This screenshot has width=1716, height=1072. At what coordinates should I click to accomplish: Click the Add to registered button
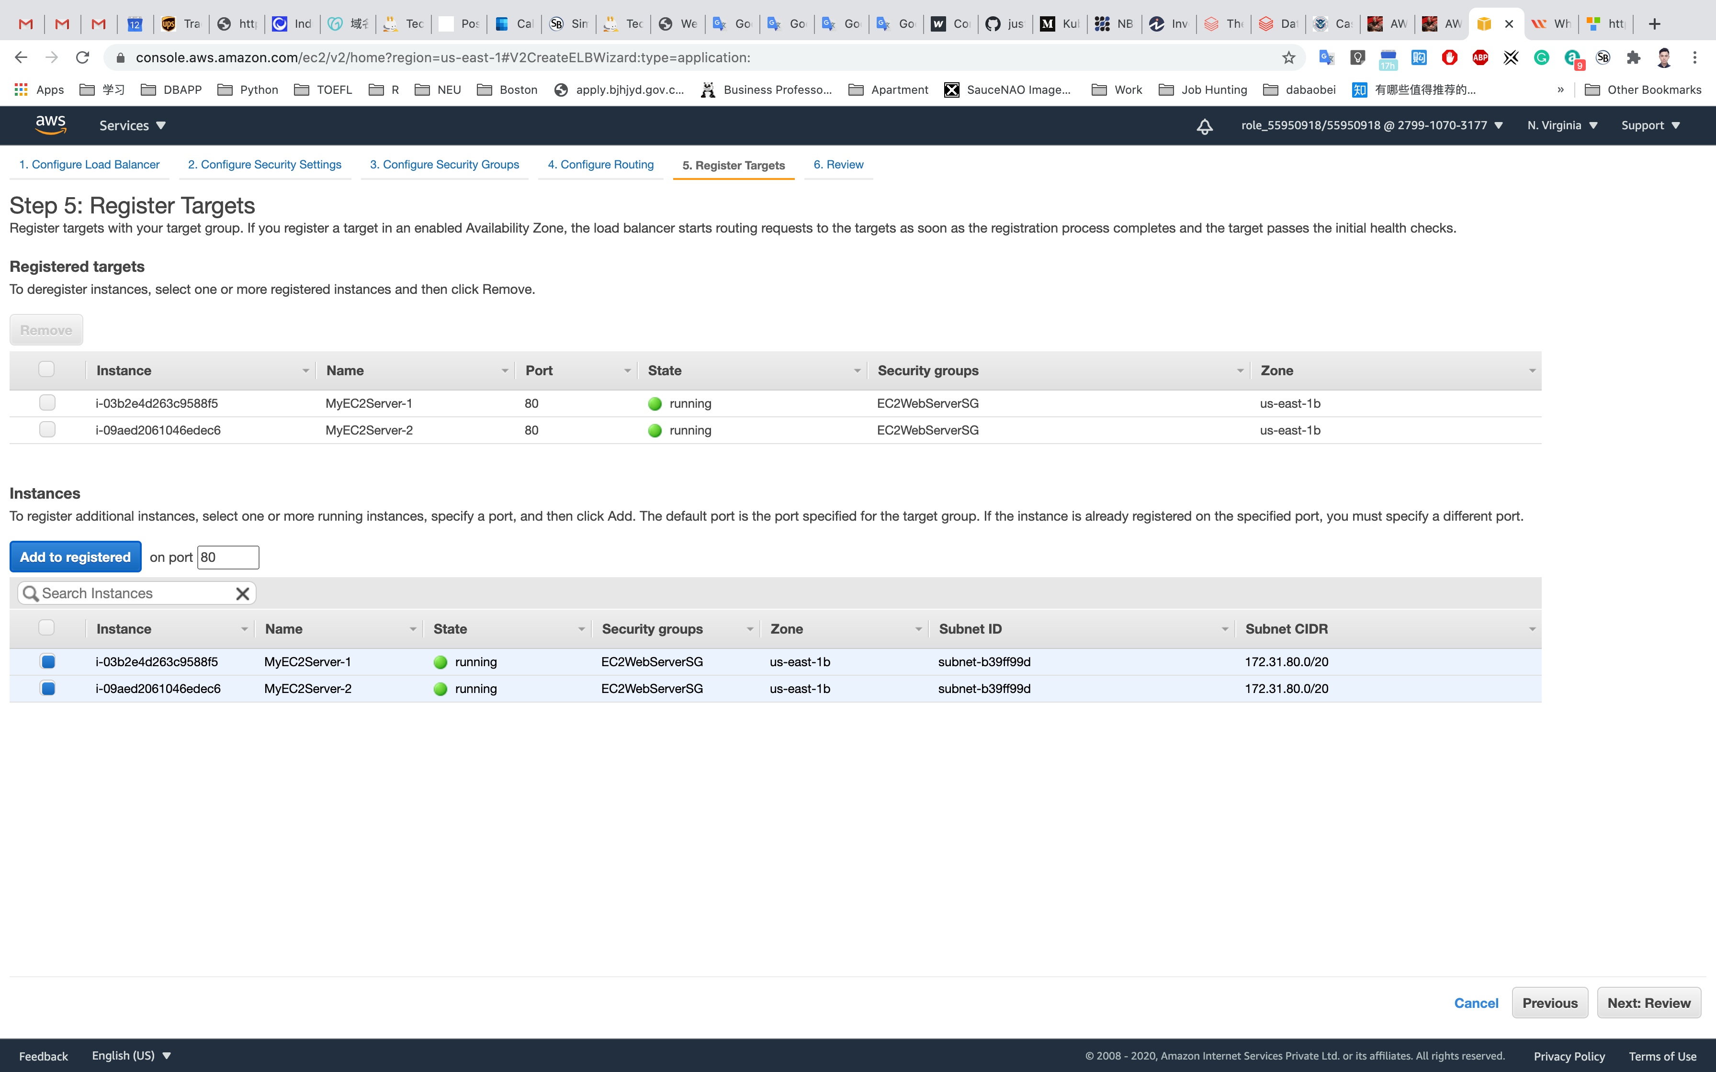click(x=75, y=557)
